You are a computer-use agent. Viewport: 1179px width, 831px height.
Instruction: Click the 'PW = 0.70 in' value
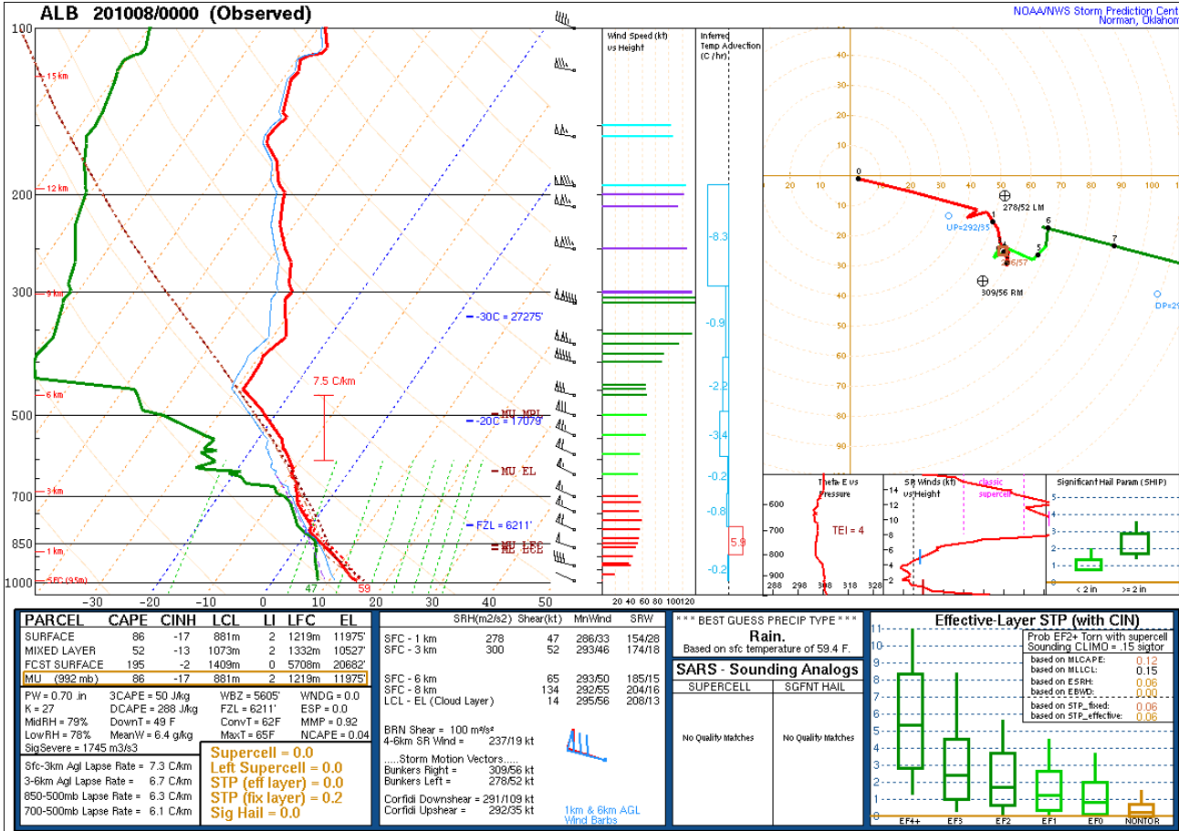[56, 698]
